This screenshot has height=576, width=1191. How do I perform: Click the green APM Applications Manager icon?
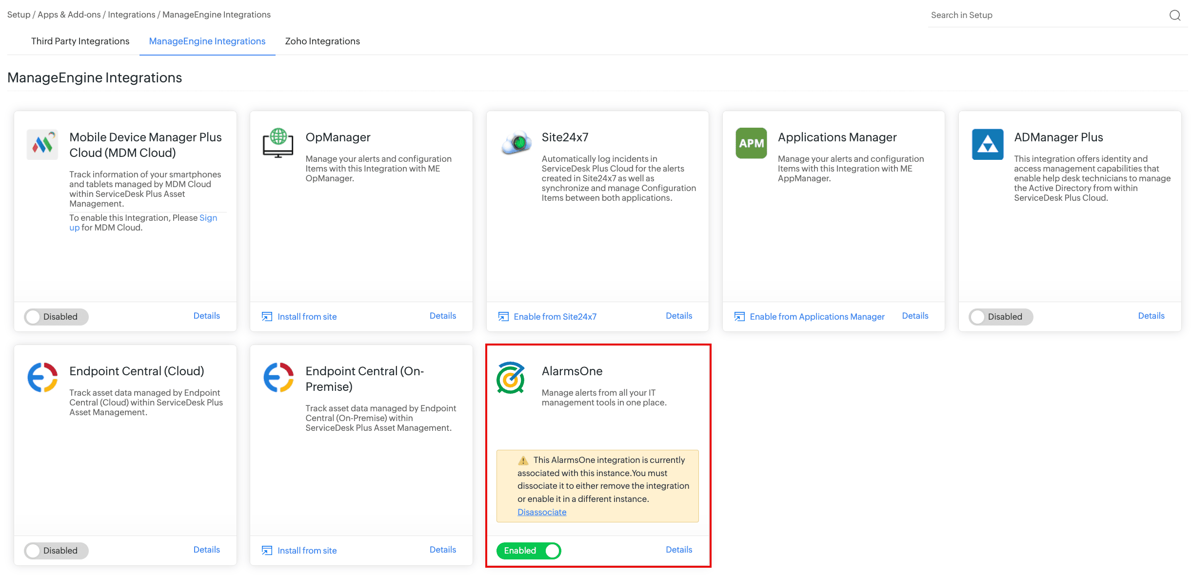751,143
